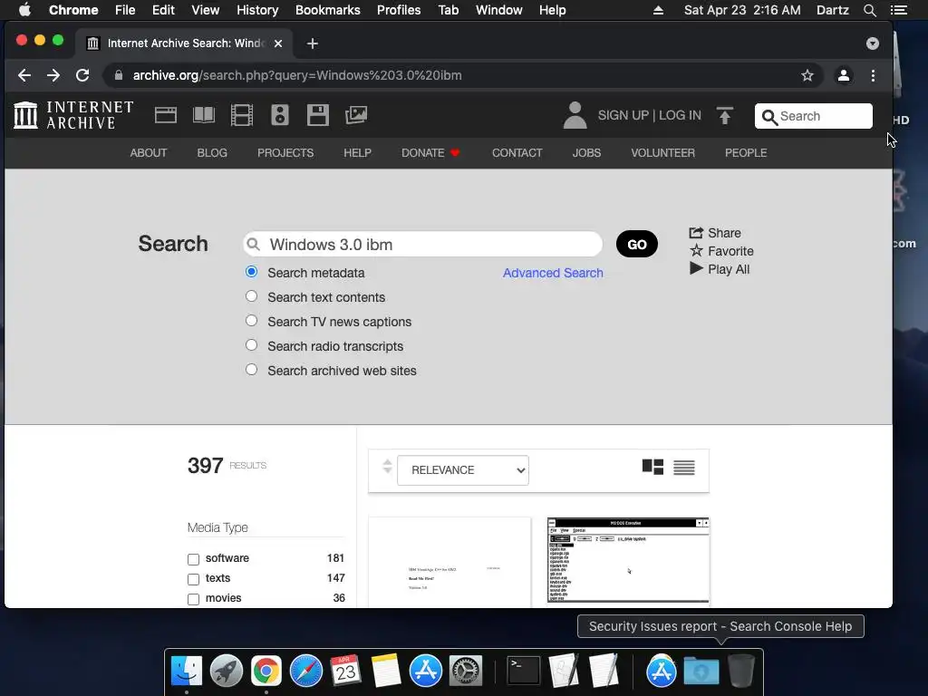Open the Video film icon
928x696 pixels.
[241, 115]
